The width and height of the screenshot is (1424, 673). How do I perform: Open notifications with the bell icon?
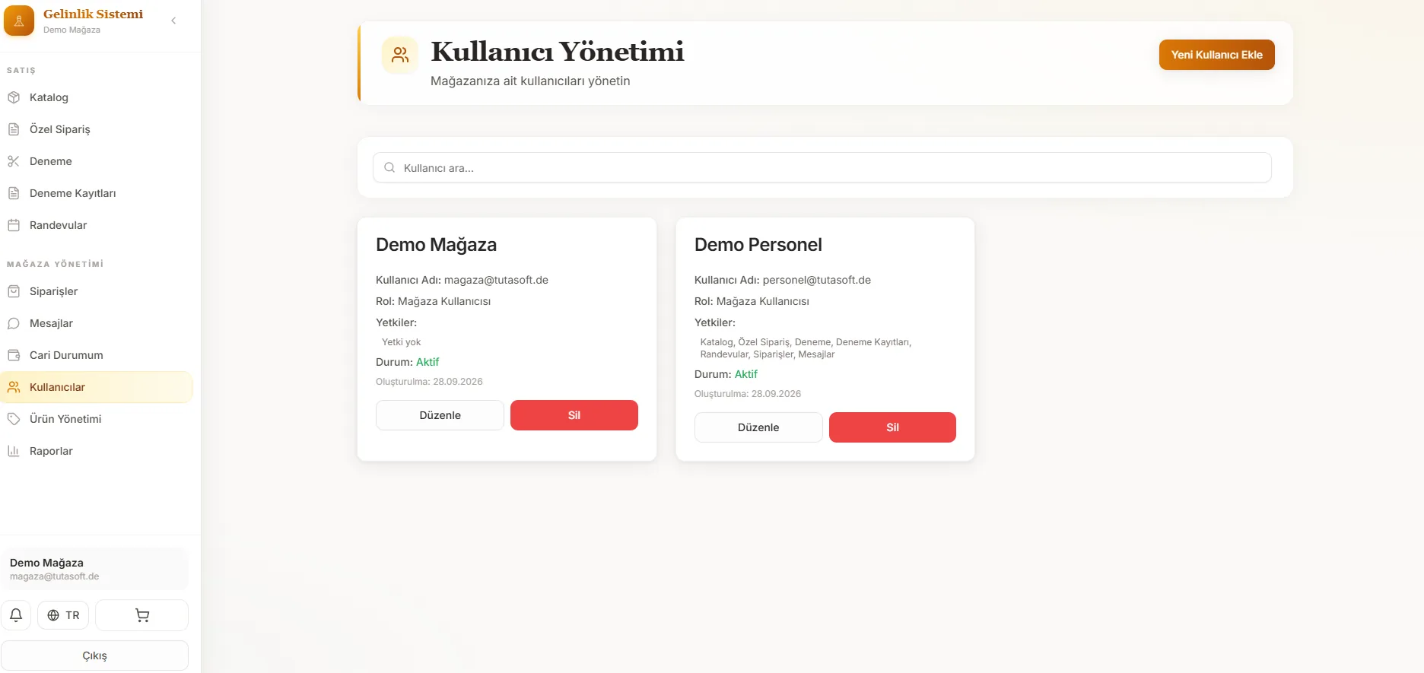pos(16,615)
